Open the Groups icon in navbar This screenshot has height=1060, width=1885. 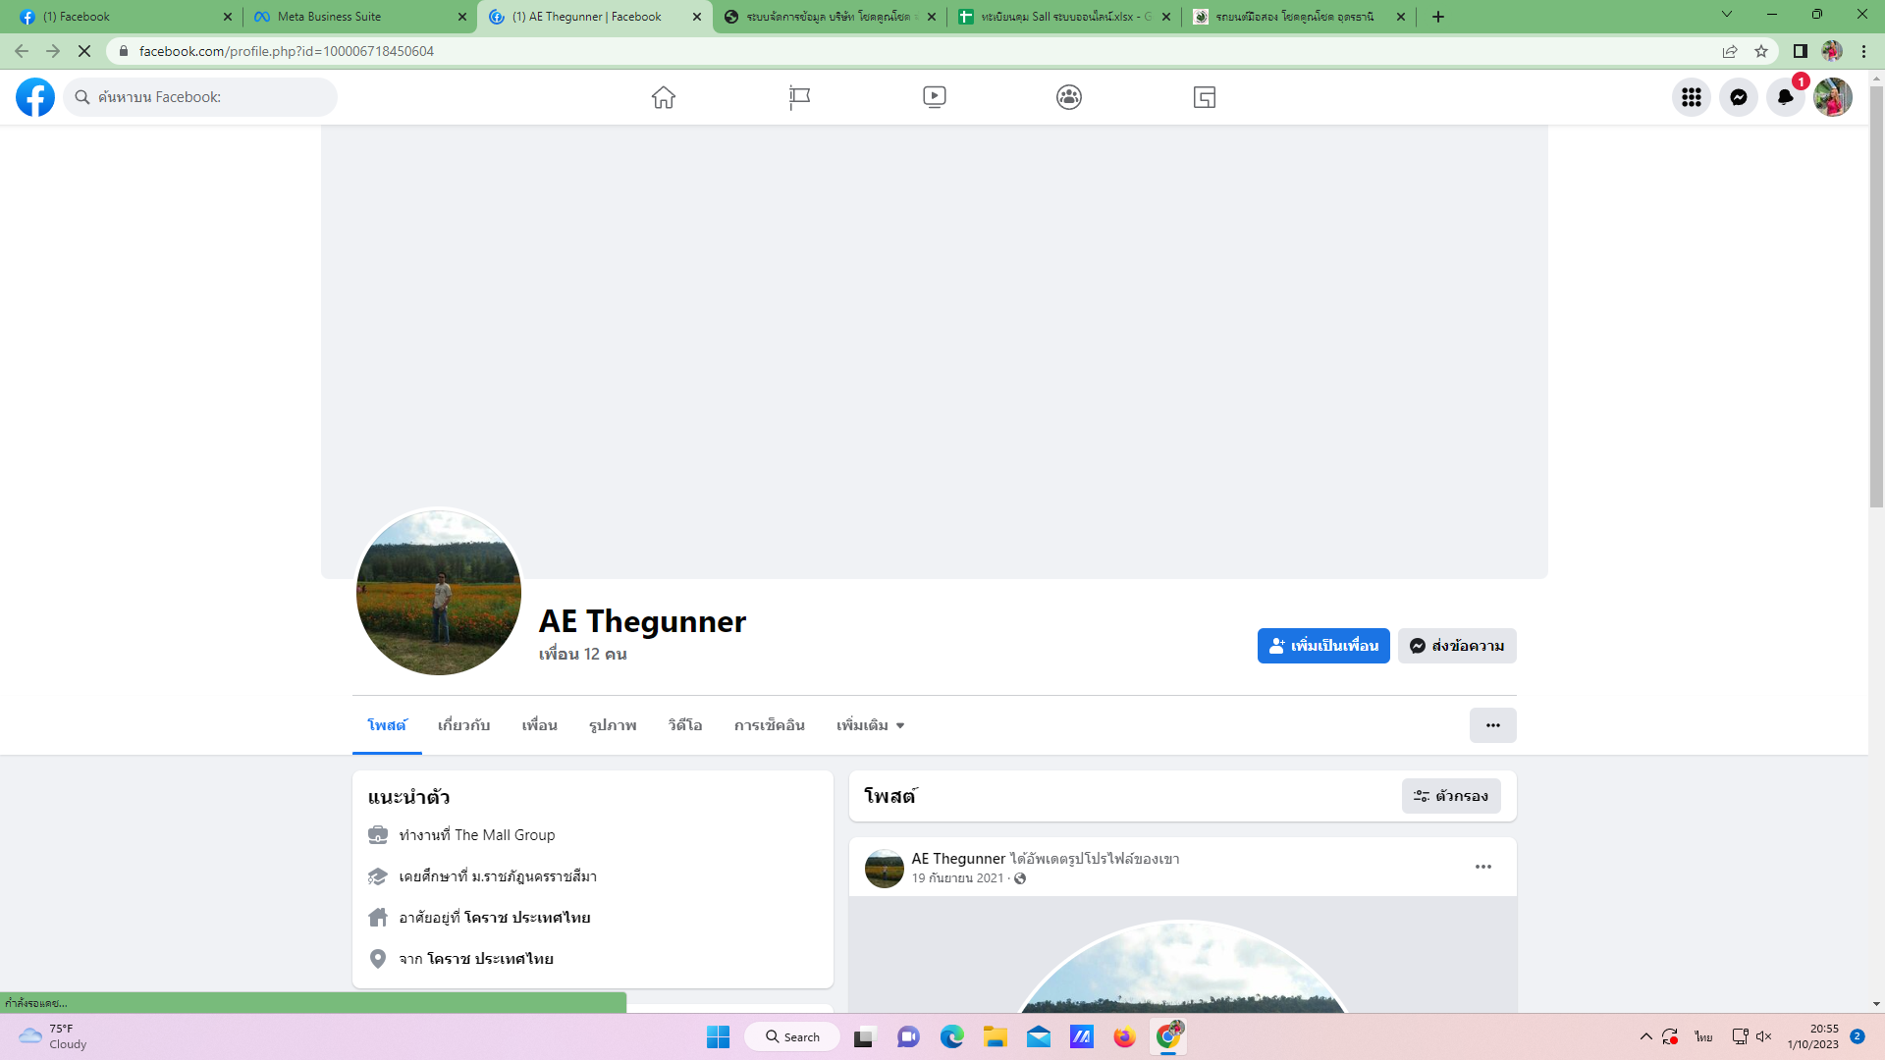pyautogui.click(x=1069, y=97)
